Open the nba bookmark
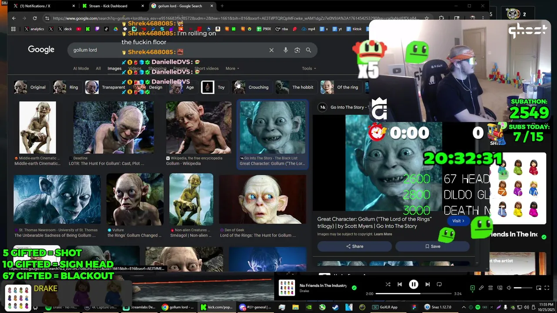This screenshot has width=557, height=313. (282, 29)
